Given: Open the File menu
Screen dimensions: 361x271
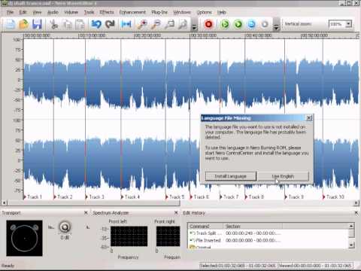Looking at the screenshot, I should [x=10, y=12].
